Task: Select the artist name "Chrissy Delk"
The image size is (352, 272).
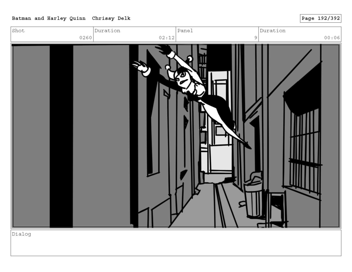Action: pyautogui.click(x=111, y=19)
